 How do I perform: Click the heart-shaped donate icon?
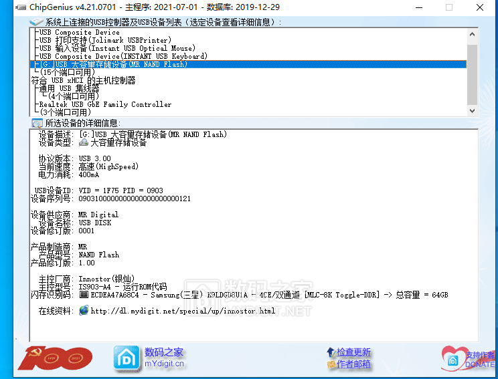[x=453, y=359]
